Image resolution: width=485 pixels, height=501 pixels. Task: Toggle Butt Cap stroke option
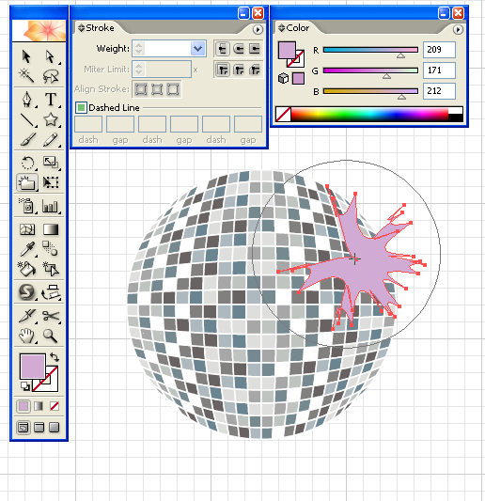(223, 49)
